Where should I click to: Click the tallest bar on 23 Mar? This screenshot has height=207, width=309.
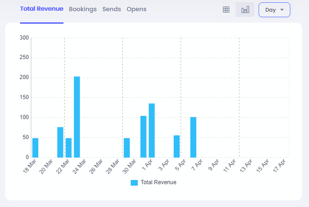point(77,117)
